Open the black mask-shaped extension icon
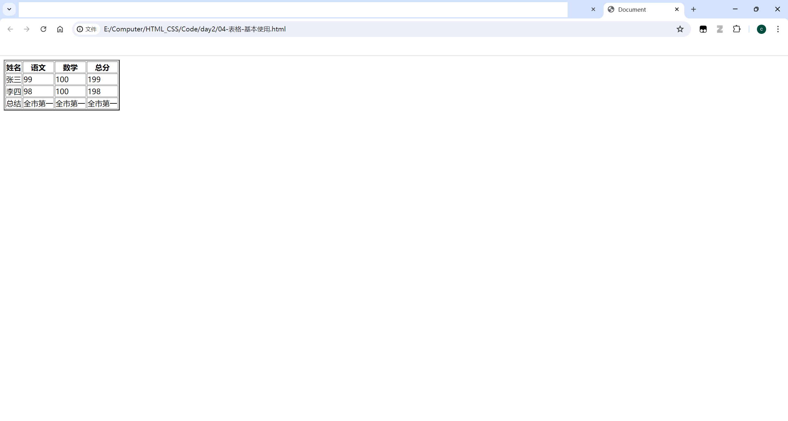Screen dimensions: 788x421 coord(703,29)
